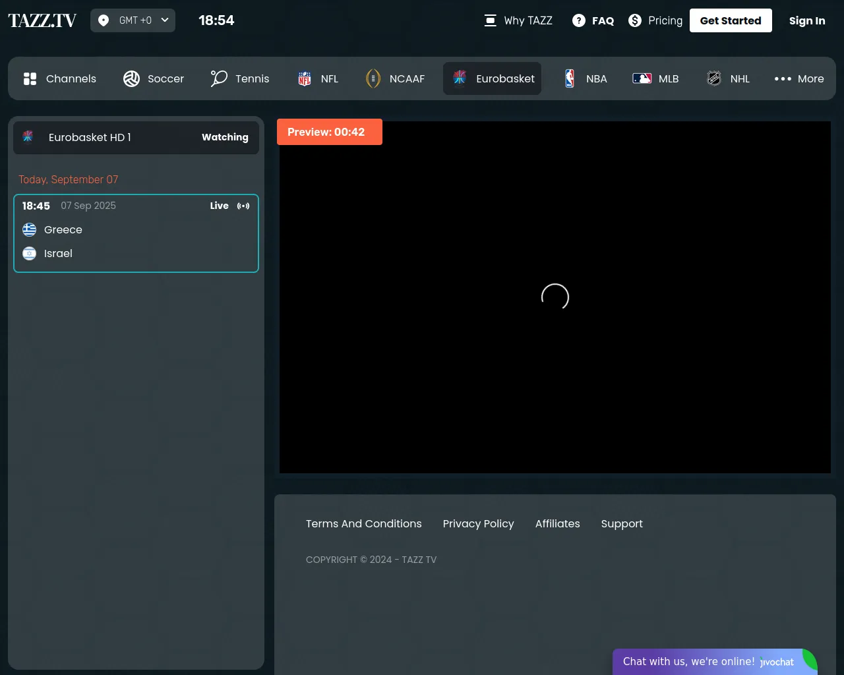
Task: Open the Privacy Policy link
Action: (478, 524)
